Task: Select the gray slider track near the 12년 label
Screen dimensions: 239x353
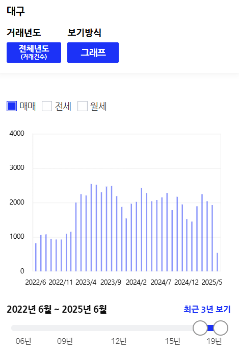Action: [x=119, y=328]
